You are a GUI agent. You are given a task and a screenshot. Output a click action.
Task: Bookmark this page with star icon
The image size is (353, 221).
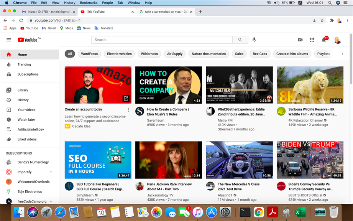(322, 20)
